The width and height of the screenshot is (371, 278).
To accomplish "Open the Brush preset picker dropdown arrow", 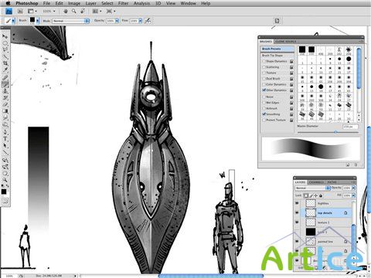I will [x=38, y=21].
